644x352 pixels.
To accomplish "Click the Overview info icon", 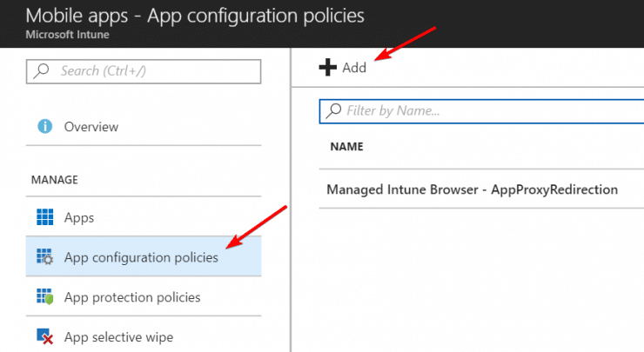I will (x=45, y=127).
